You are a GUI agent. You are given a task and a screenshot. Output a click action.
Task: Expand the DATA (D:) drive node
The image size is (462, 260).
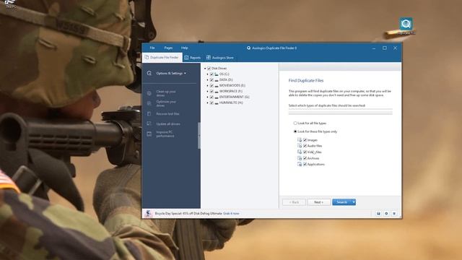coord(207,80)
